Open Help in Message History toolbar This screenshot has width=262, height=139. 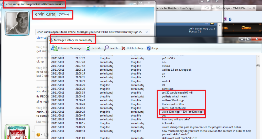click(x=152, y=48)
